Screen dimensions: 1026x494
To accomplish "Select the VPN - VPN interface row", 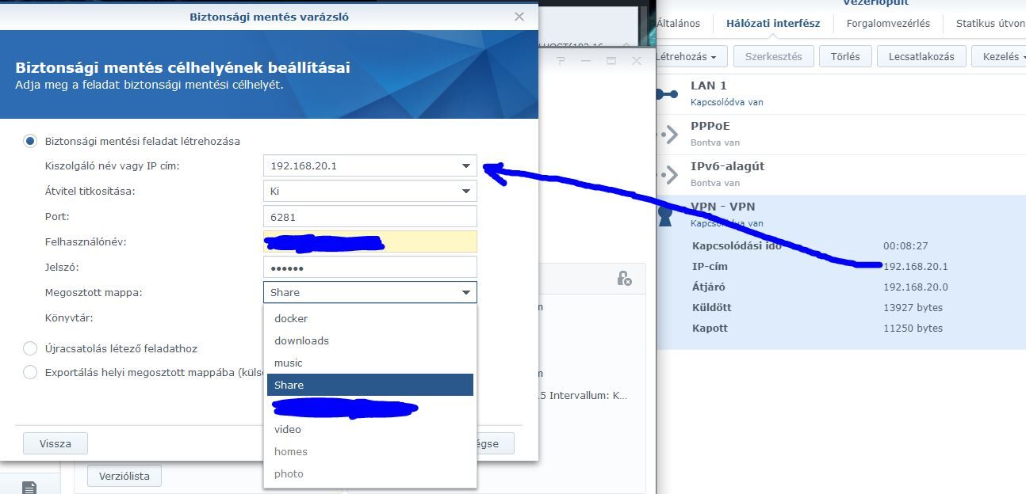I will 841,215.
